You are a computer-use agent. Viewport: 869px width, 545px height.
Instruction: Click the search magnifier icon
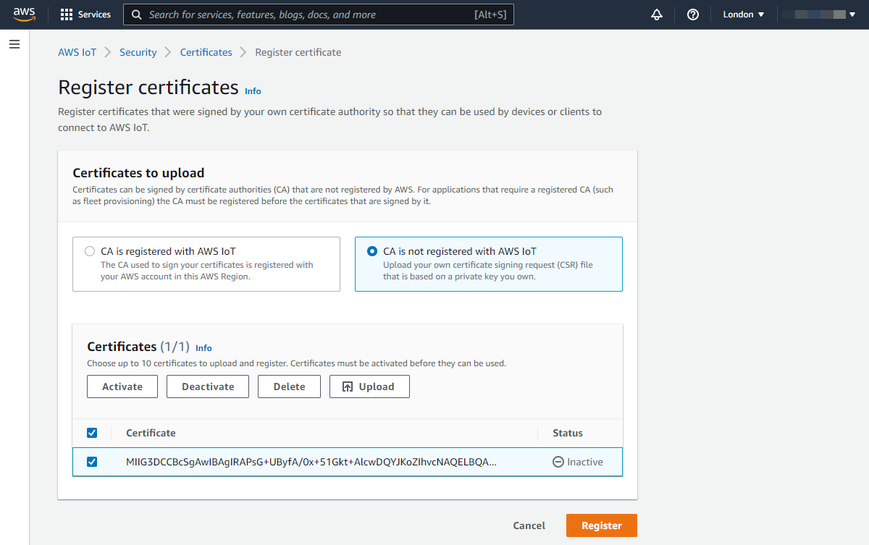pyautogui.click(x=136, y=14)
